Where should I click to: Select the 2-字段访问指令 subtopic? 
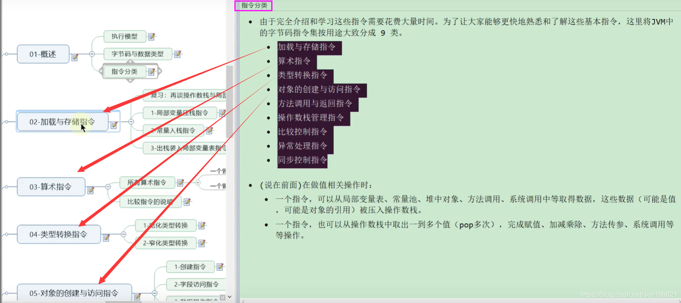[196, 284]
